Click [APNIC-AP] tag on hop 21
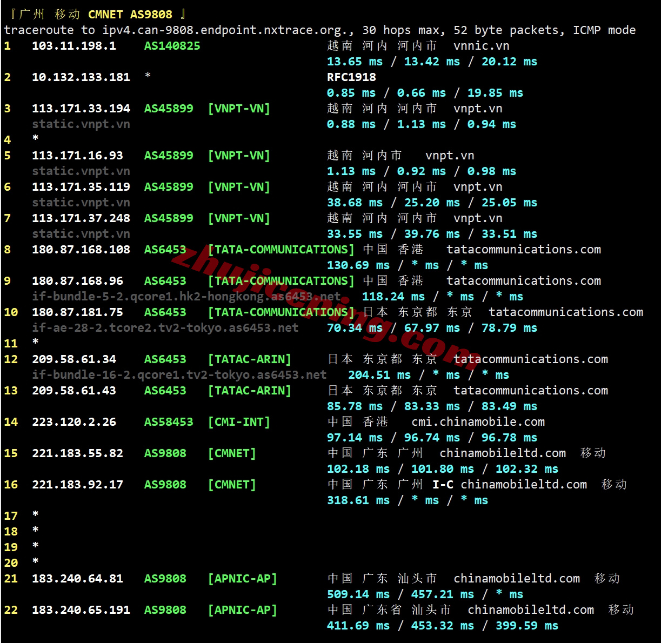 coord(243,579)
